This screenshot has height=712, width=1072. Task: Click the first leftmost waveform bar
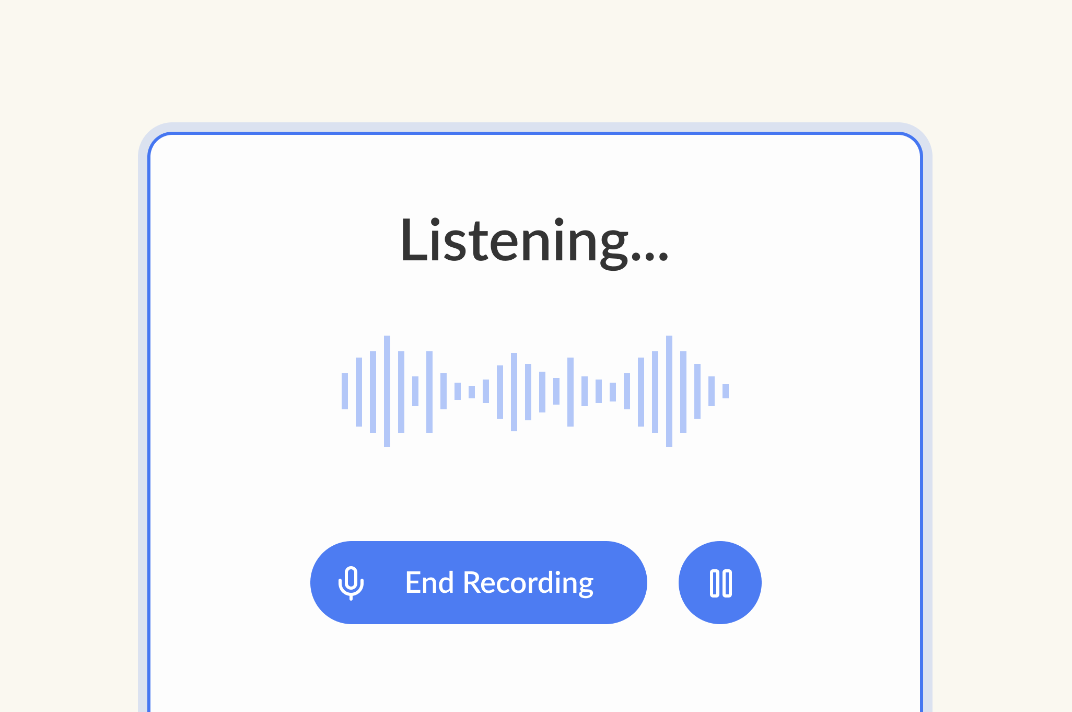[x=345, y=391]
